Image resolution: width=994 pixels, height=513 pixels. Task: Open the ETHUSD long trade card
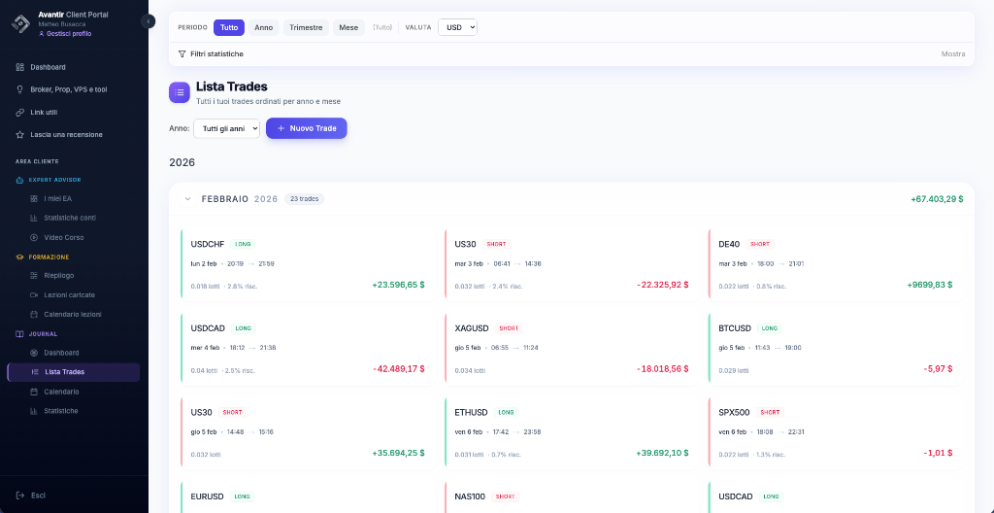click(572, 432)
